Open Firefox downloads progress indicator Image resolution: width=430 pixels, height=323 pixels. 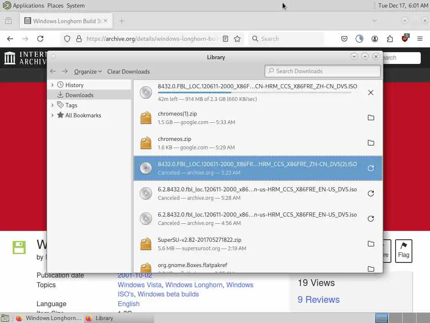[359, 39]
